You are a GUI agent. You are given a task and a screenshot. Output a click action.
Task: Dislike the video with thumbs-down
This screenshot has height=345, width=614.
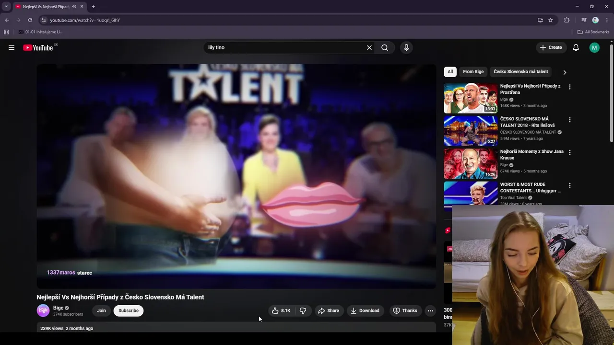click(x=303, y=310)
